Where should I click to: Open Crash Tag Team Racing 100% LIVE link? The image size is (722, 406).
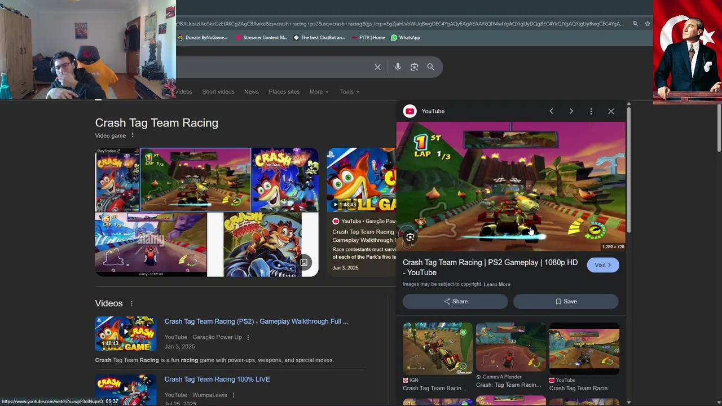click(217, 379)
